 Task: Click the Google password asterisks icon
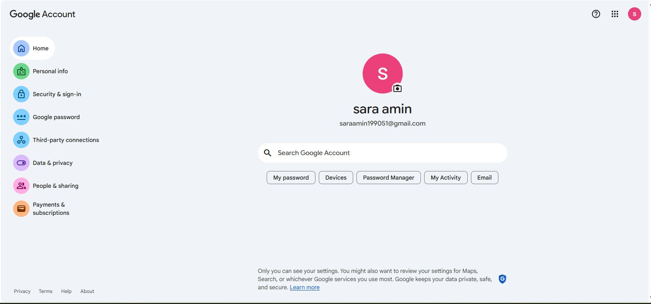(21, 117)
